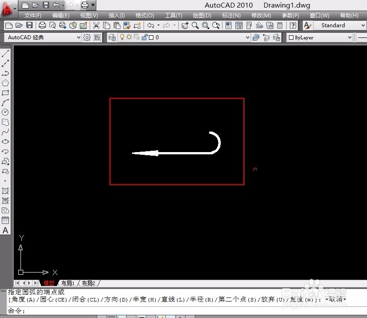Click the Zoom Realtime magnifier icon

pyautogui.click(x=195, y=25)
